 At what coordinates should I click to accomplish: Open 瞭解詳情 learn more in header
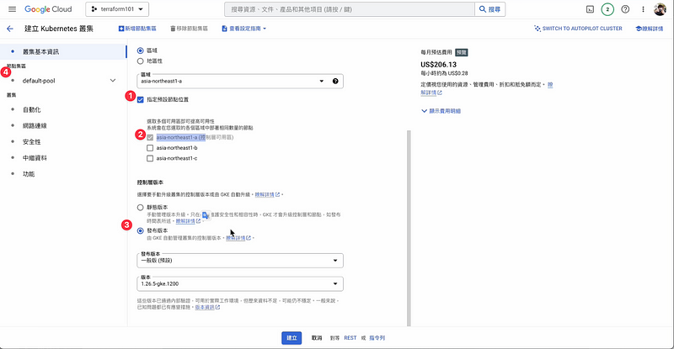point(649,29)
